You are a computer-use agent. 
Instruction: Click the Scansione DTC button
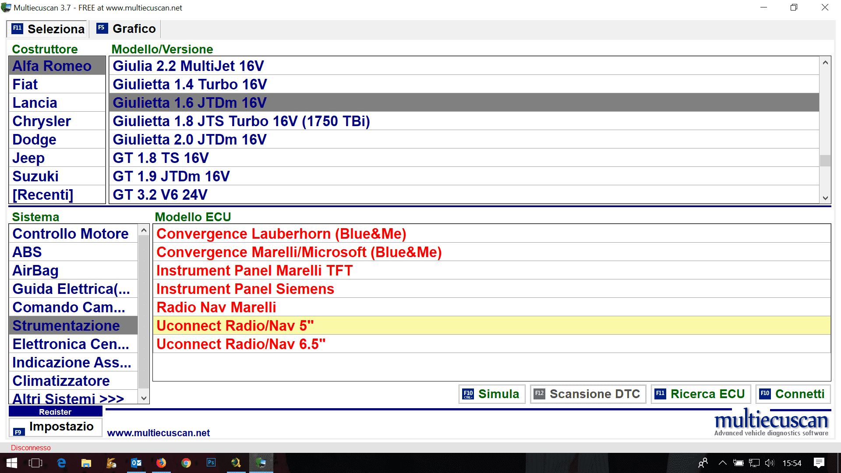coord(588,394)
